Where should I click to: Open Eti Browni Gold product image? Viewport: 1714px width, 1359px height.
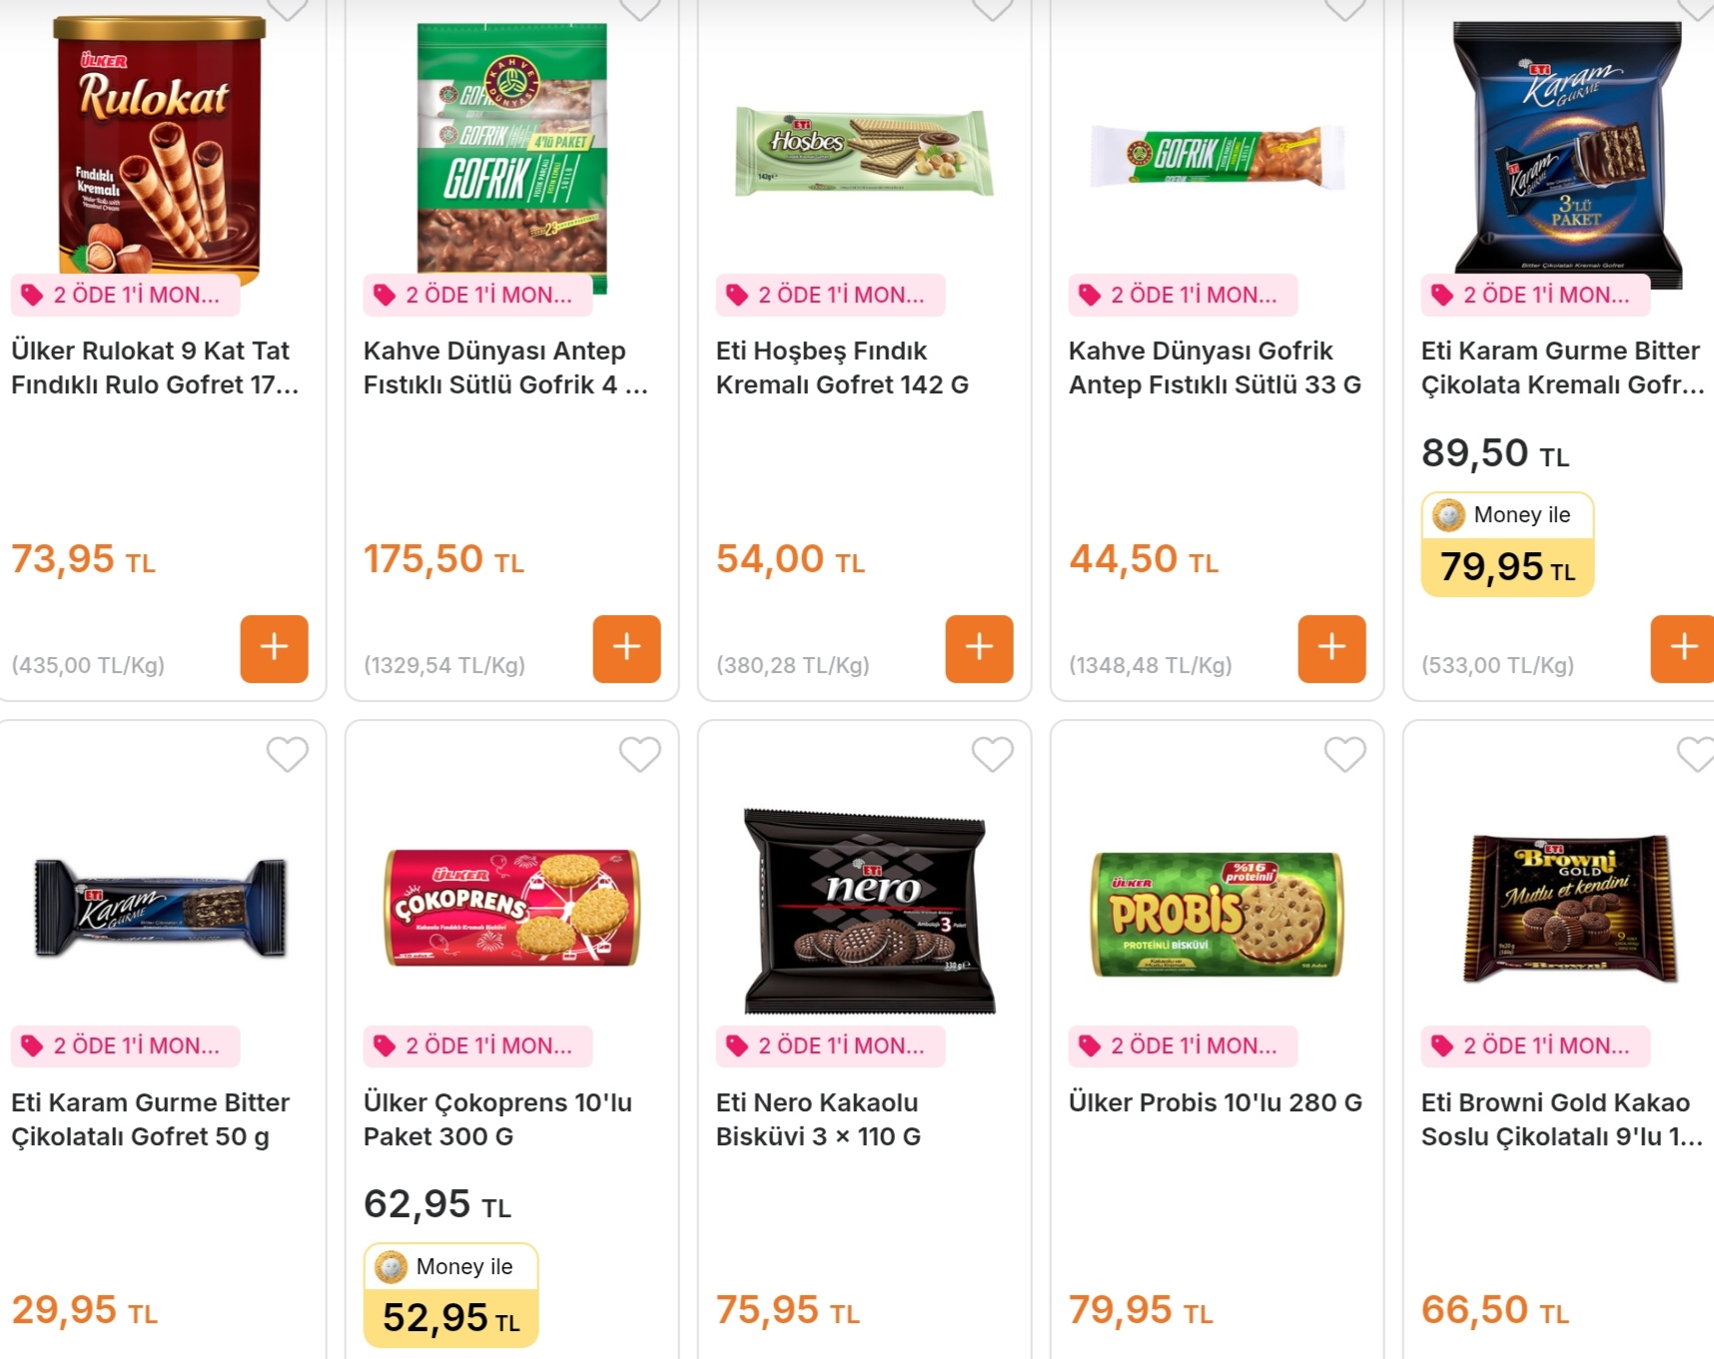(x=1569, y=909)
